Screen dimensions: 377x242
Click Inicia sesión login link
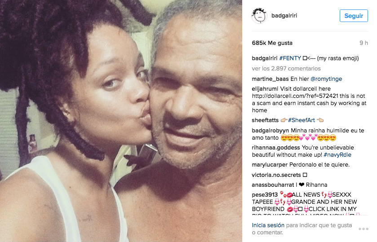click(x=268, y=225)
